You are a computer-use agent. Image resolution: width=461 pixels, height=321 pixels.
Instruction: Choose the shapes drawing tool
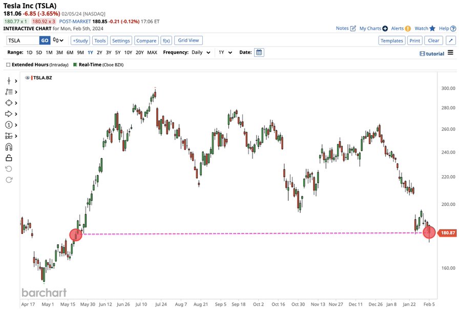click(x=9, y=103)
